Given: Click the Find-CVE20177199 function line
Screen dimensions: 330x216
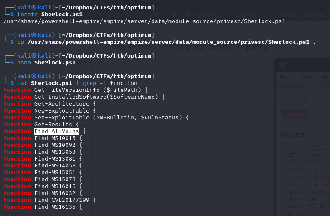Looking at the screenshot, I should coord(64,200).
